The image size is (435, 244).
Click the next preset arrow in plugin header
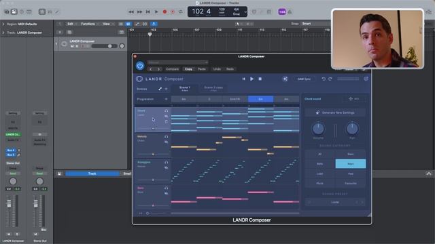158,69
